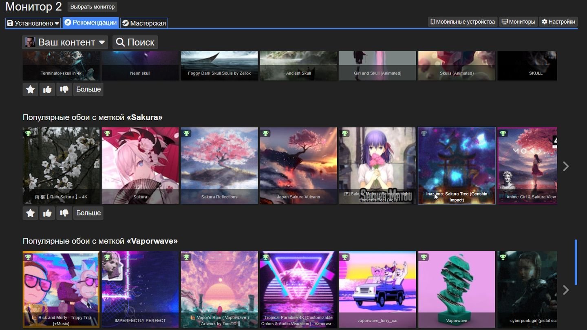Select the IMPERFECTLY PERFECT wallpaper
The image size is (587, 330).
[x=140, y=289]
